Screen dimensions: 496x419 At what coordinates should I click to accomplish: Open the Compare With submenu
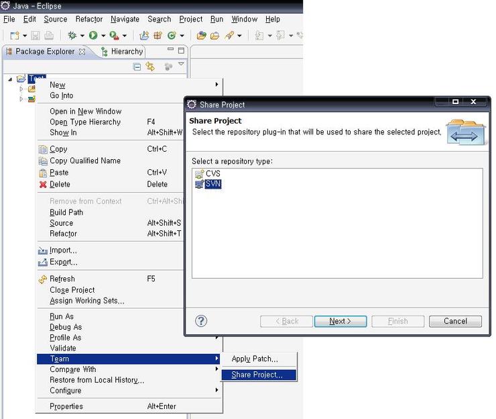coord(129,369)
